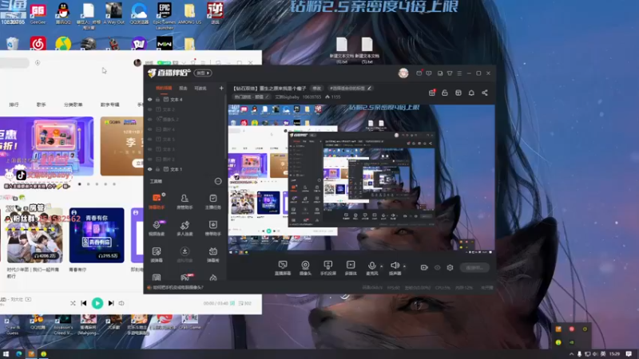Click the layout grid icon above preview
The image size is (639, 359).
coord(458,93)
